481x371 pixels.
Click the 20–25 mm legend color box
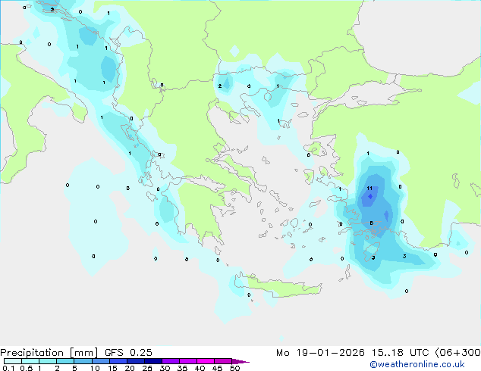135,361
